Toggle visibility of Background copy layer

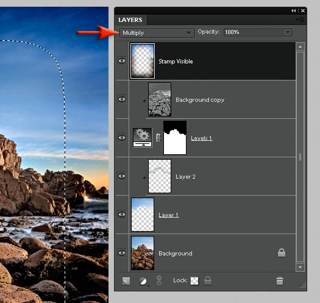point(122,99)
